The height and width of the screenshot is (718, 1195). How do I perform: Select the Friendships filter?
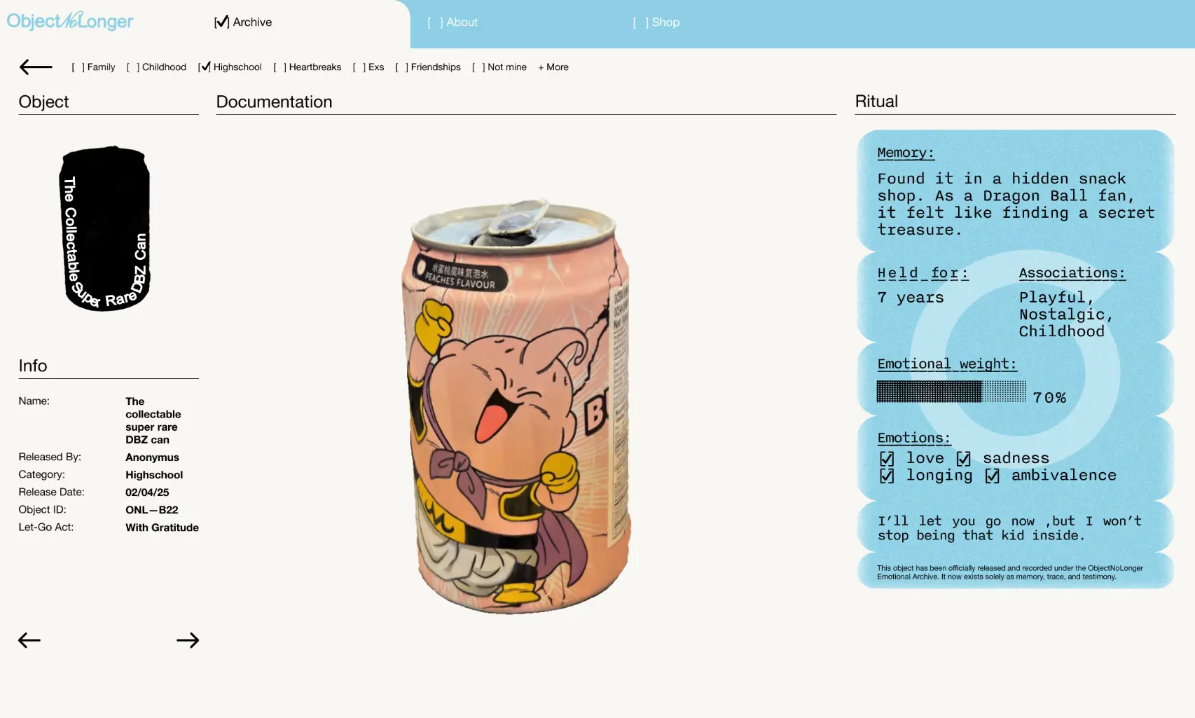click(428, 67)
